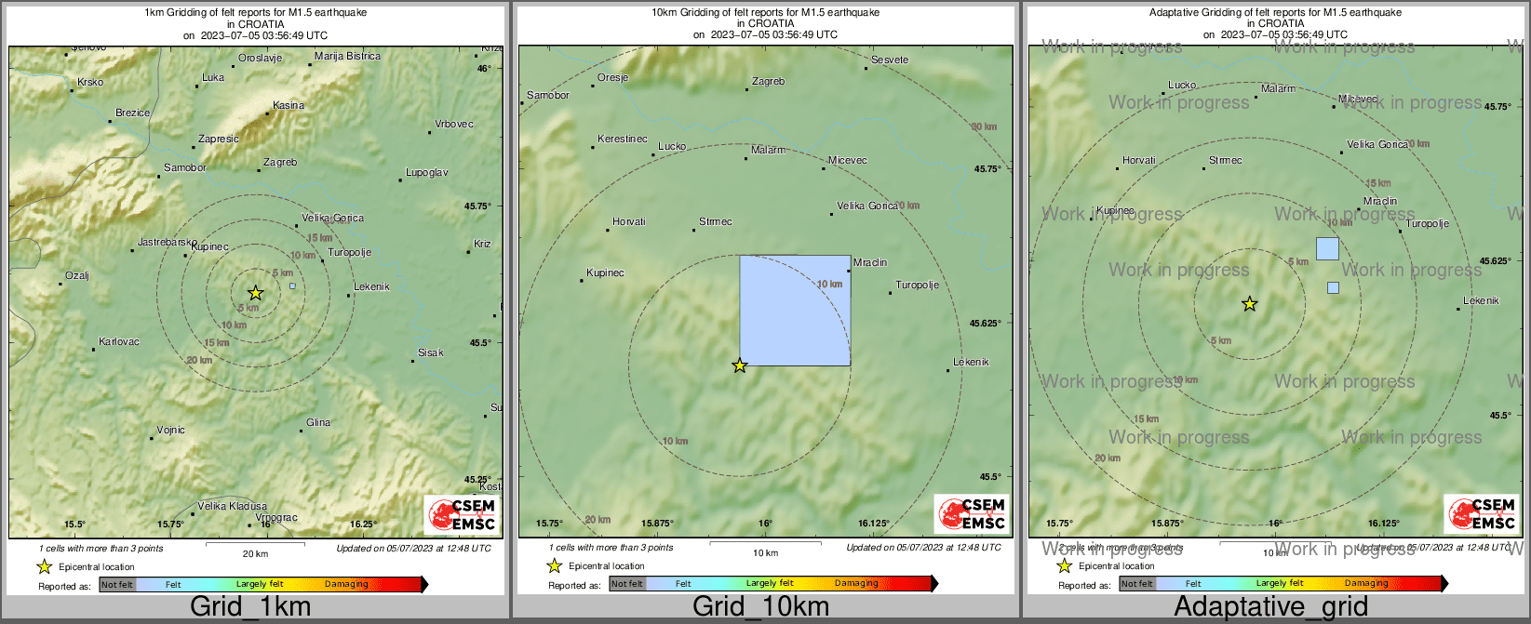Click the 'Zapresic' label on the Grid_1km map
Screen dimensions: 1531x624
click(x=219, y=139)
